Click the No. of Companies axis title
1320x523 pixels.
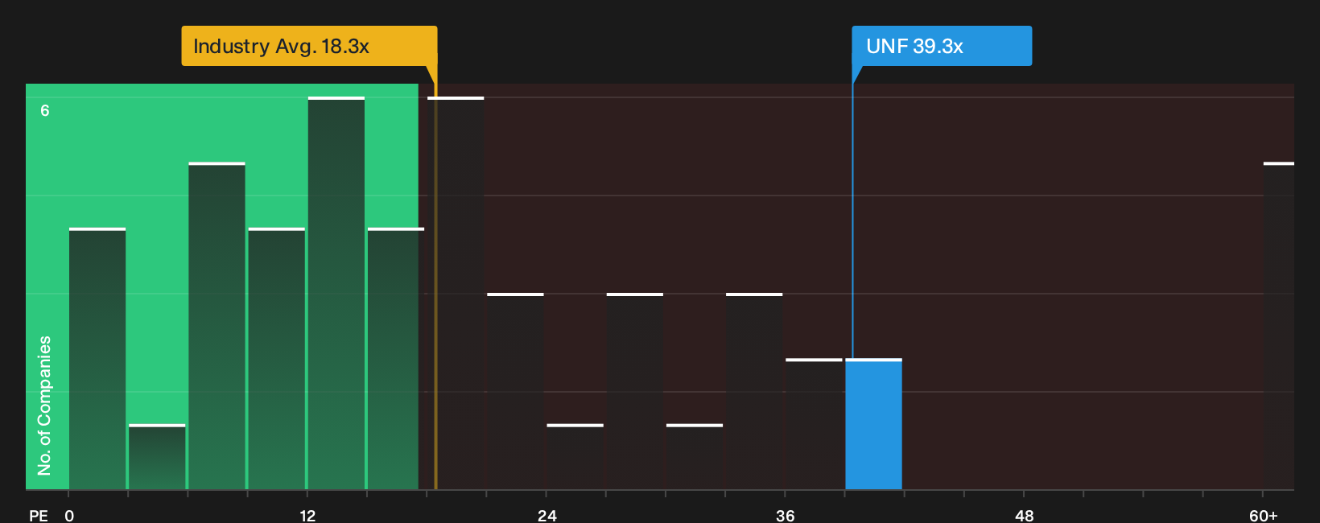coord(44,406)
